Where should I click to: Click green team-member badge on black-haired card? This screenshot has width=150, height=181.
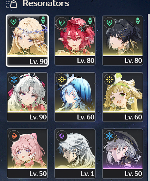(x=137, y=21)
